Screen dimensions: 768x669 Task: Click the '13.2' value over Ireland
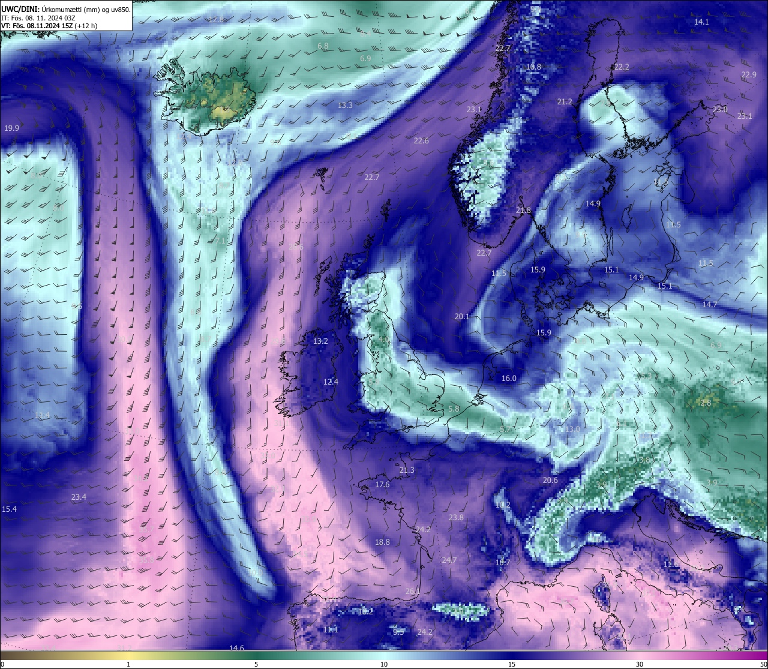(x=320, y=341)
